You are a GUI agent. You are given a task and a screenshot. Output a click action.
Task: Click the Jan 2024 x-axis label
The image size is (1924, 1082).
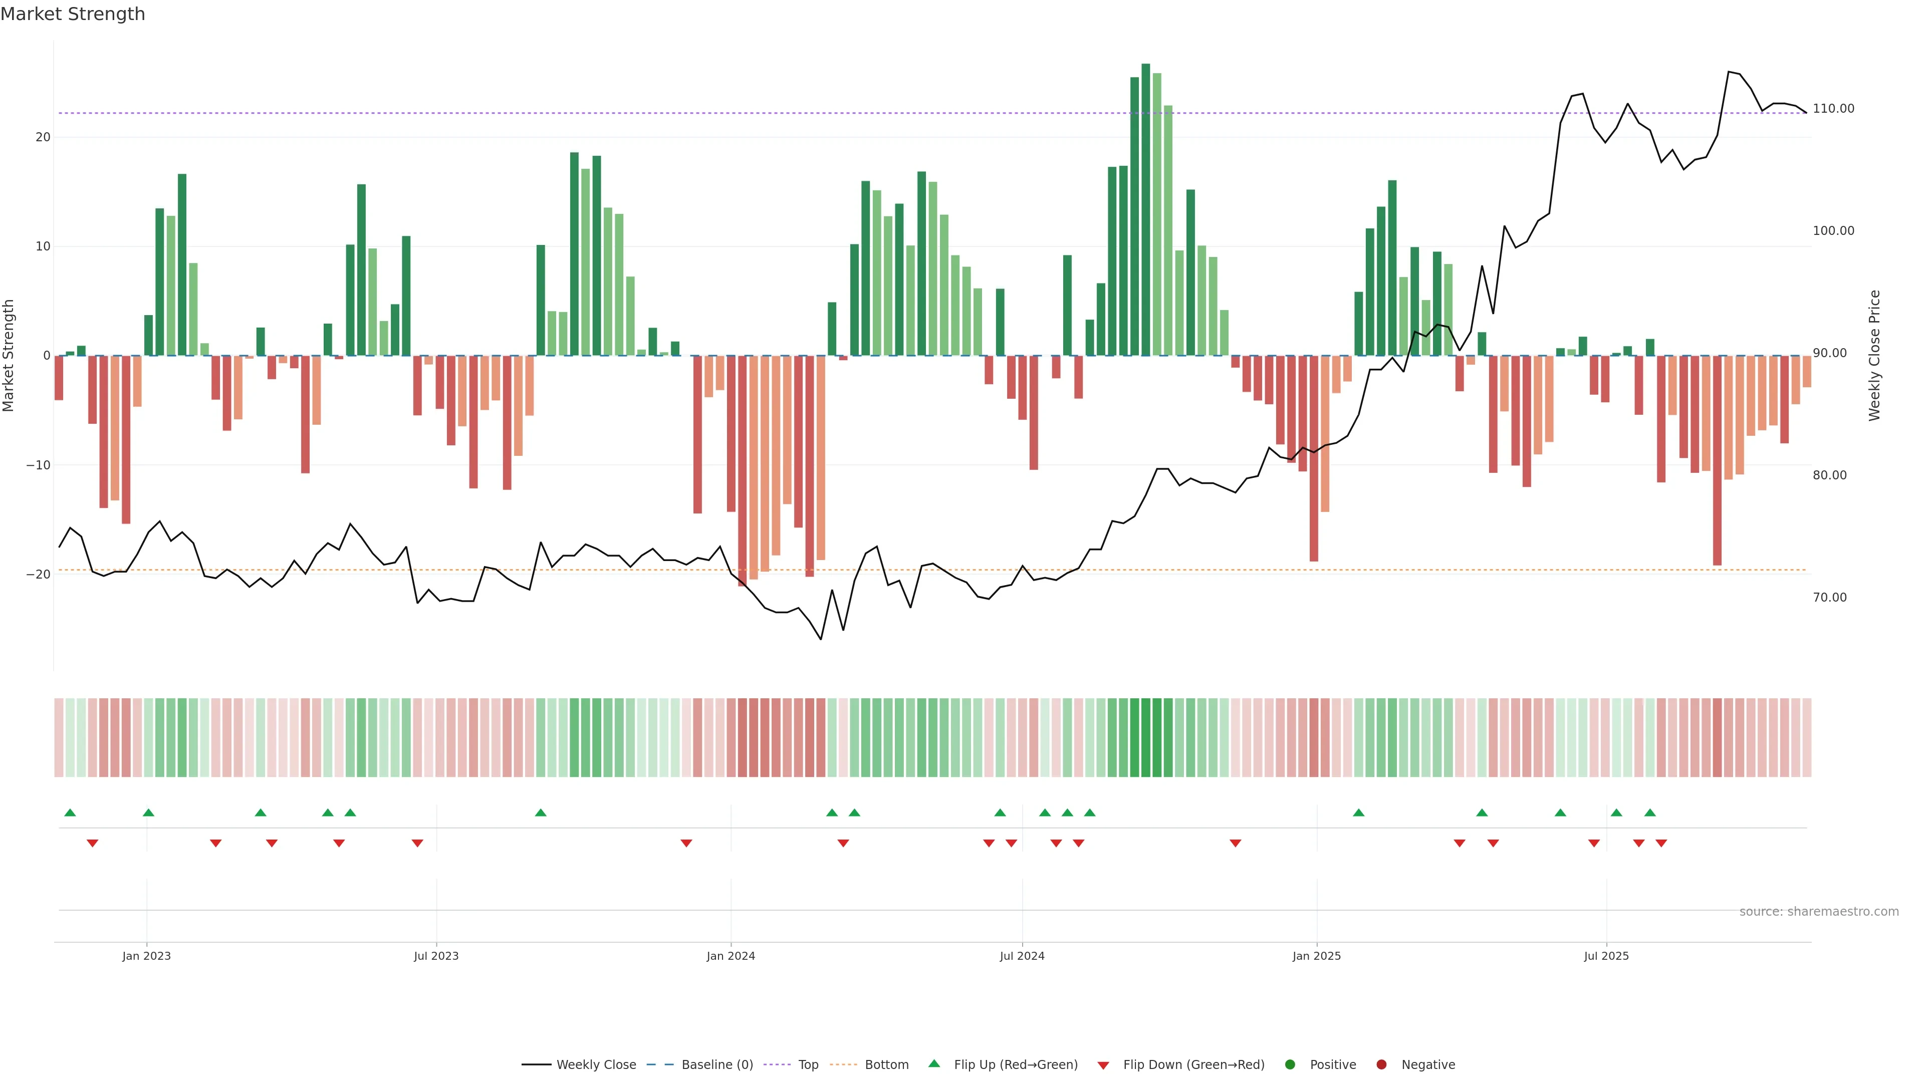tap(731, 956)
